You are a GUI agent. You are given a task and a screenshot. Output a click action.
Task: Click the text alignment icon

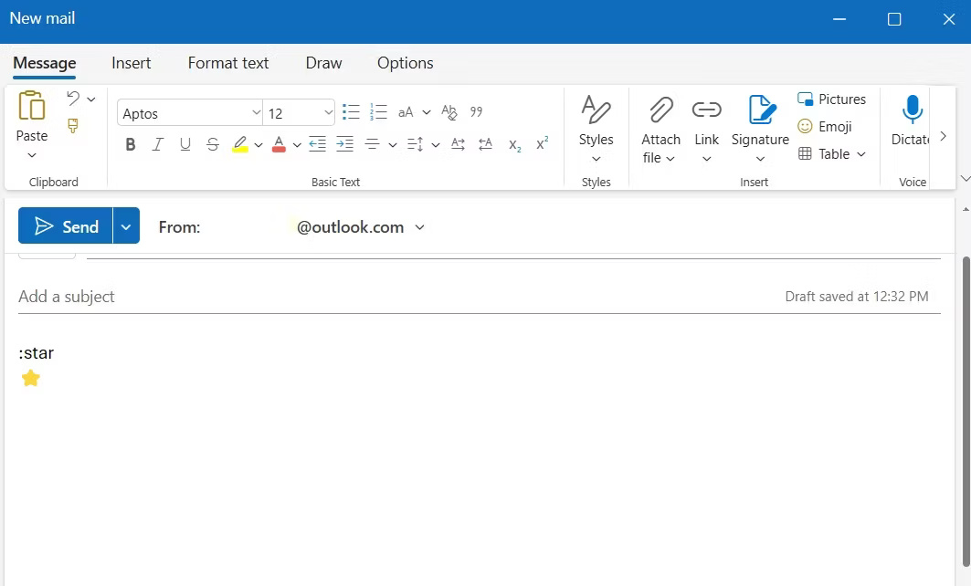372,144
